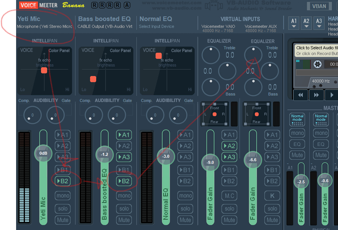The width and height of the screenshot is (338, 230).
Task: Click the Bass boosted EQ Intellipan red marker
Action: pos(93,79)
